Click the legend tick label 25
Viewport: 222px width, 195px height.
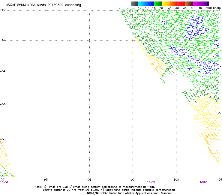pyautogui.click(x=169, y=8)
